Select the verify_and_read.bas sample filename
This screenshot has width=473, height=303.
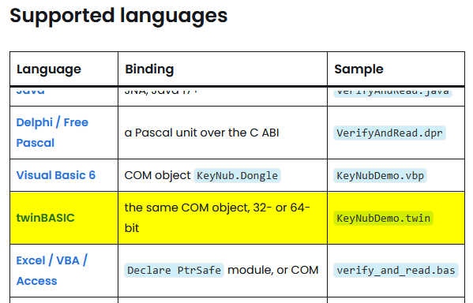click(396, 270)
